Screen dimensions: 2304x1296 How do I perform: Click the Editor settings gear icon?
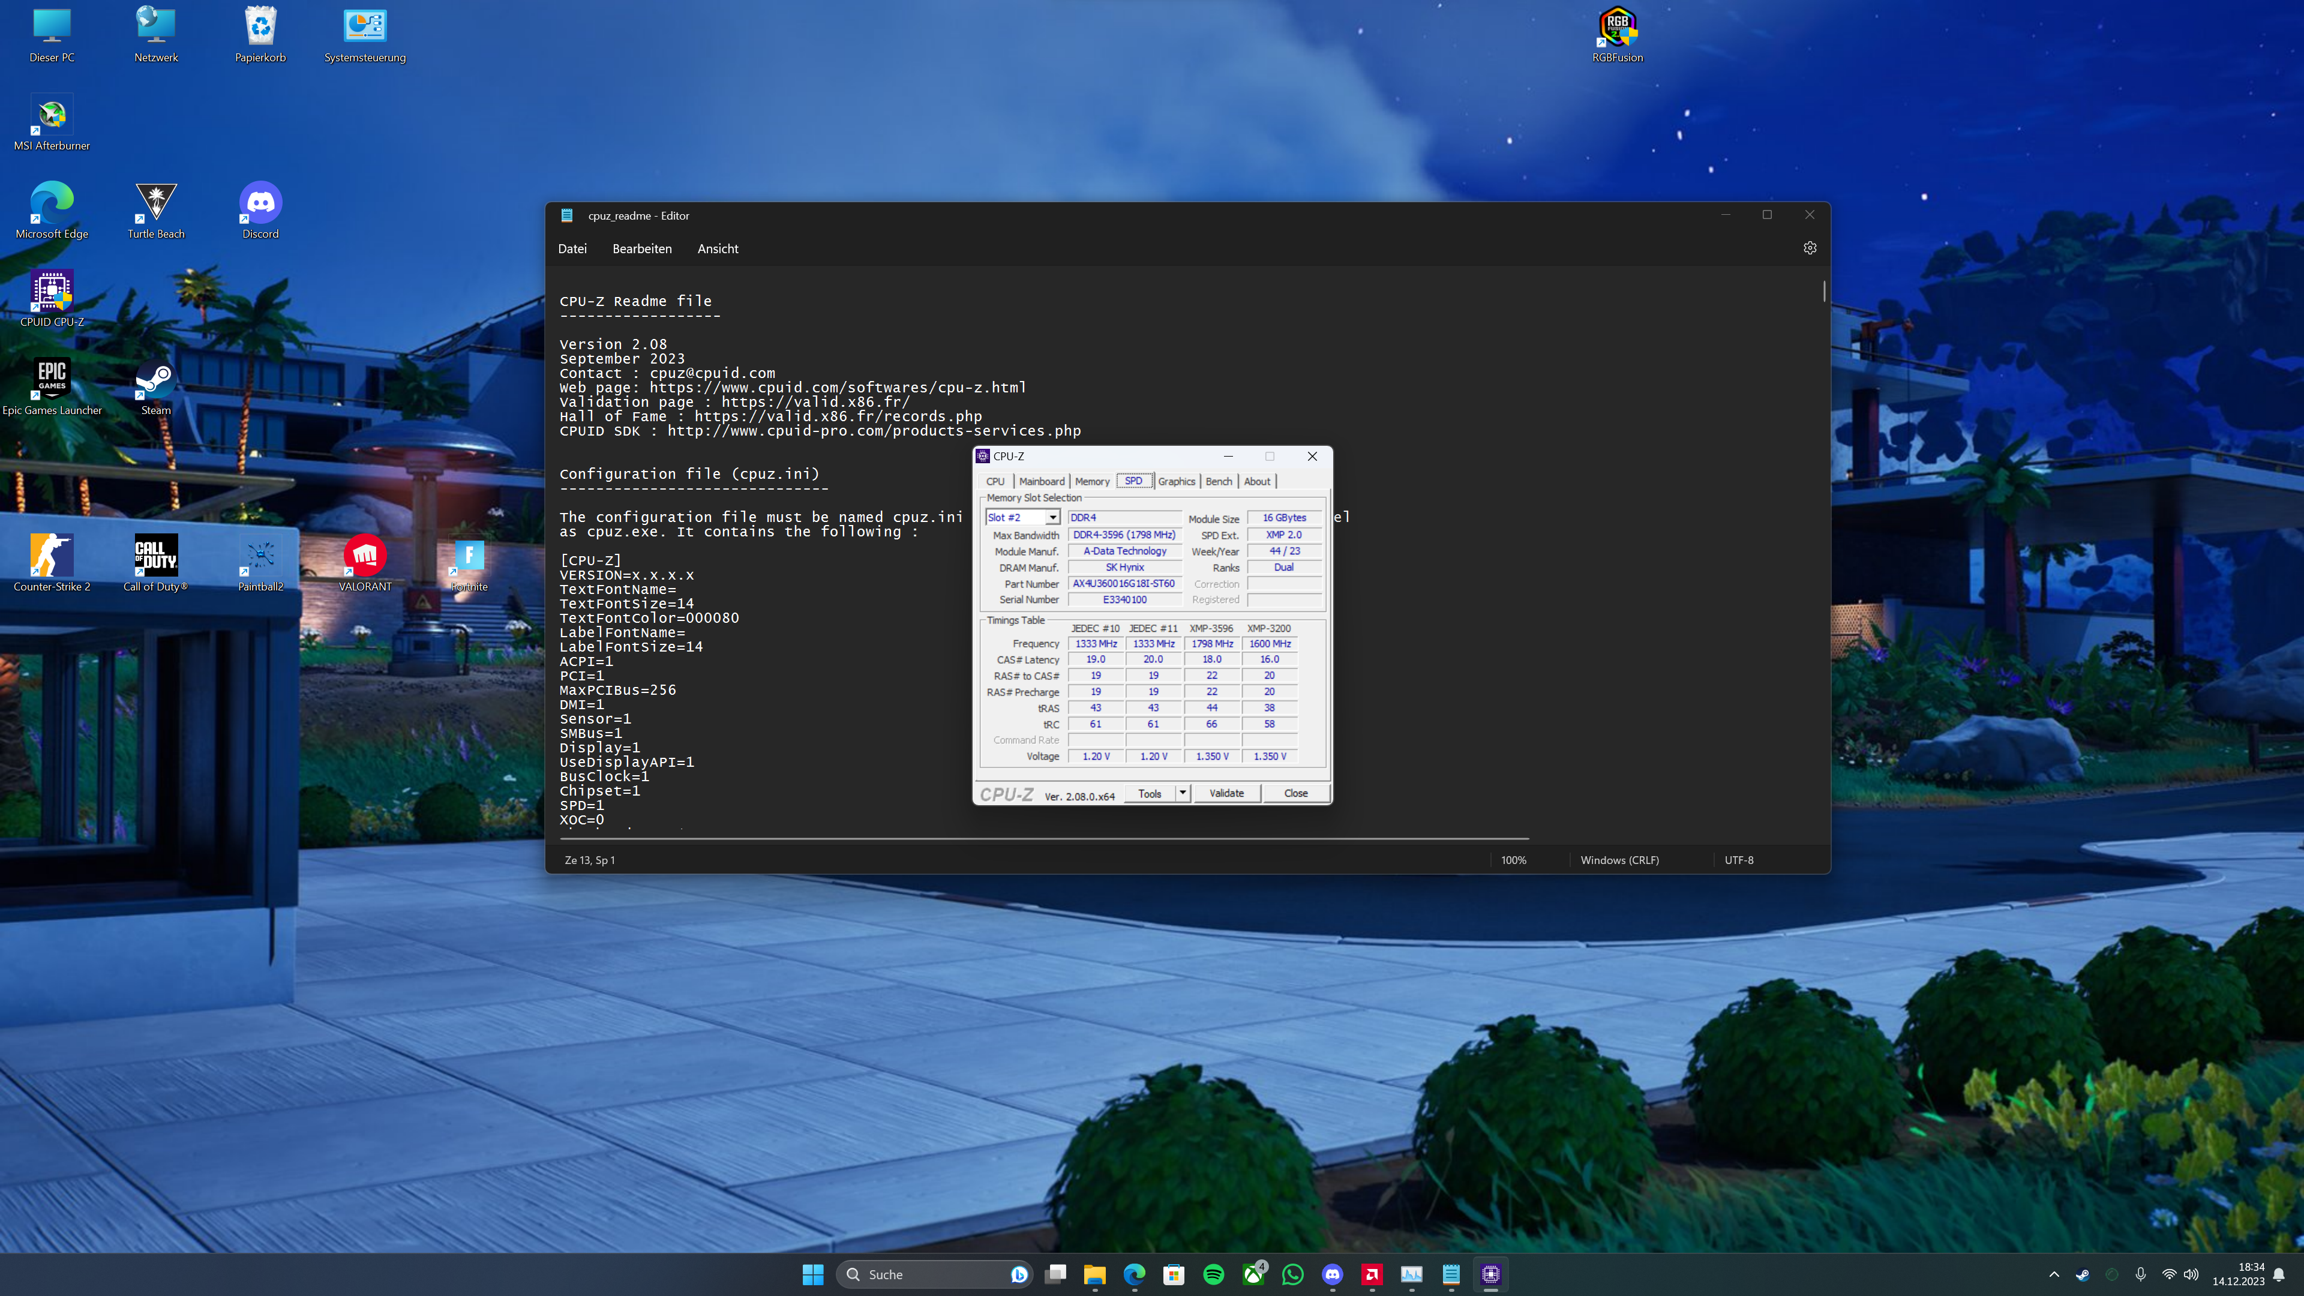coord(1810,248)
